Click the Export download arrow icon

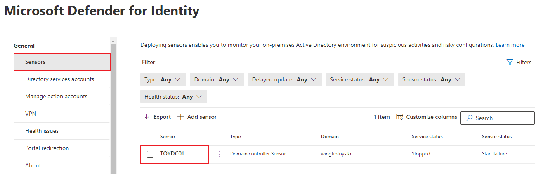tap(146, 117)
